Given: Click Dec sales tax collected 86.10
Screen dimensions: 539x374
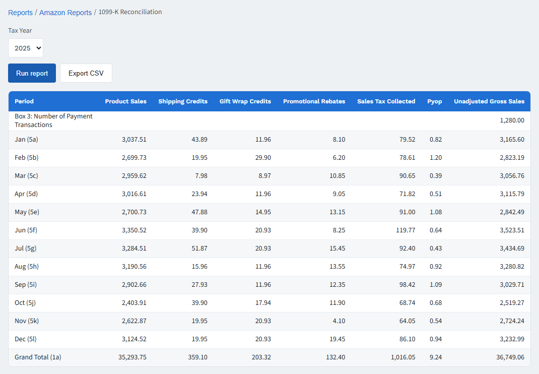Looking at the screenshot, I should pyautogui.click(x=408, y=339).
